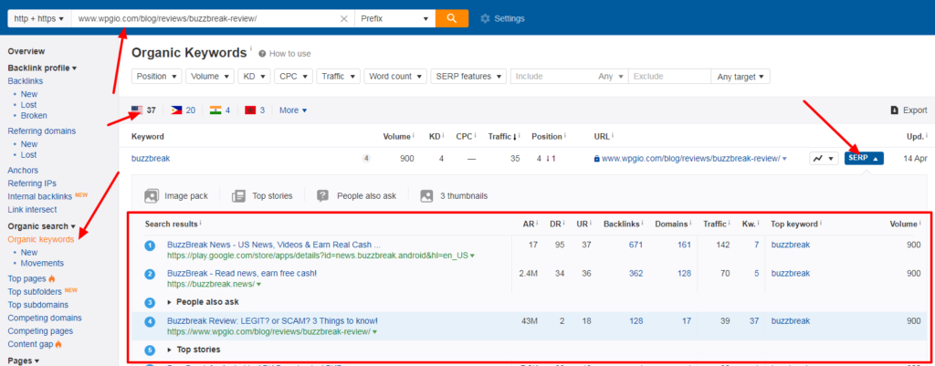935x366 pixels.
Task: Click the 3 thumbnails feature icon
Action: tap(426, 195)
